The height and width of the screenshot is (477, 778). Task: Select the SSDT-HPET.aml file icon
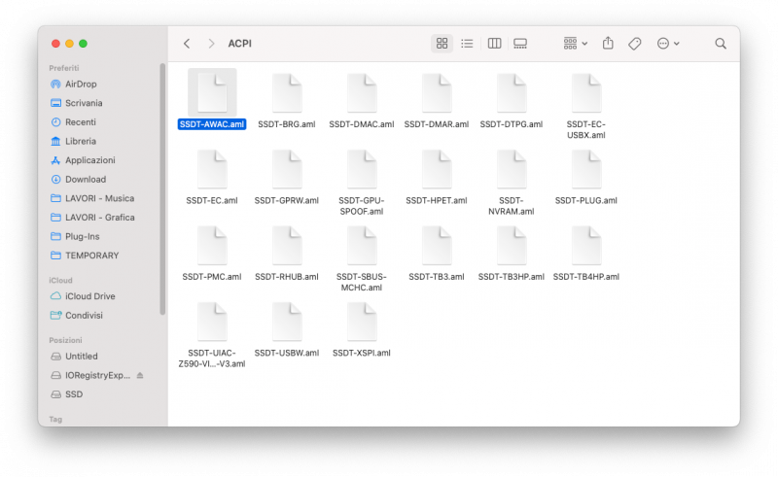tap(437, 169)
